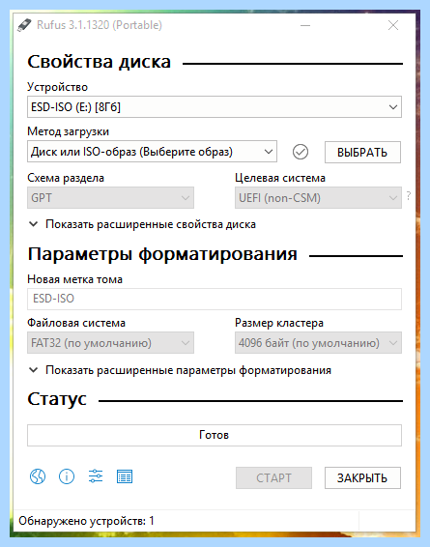
Task: Click the Новая метка тома label
Action: tap(75, 279)
